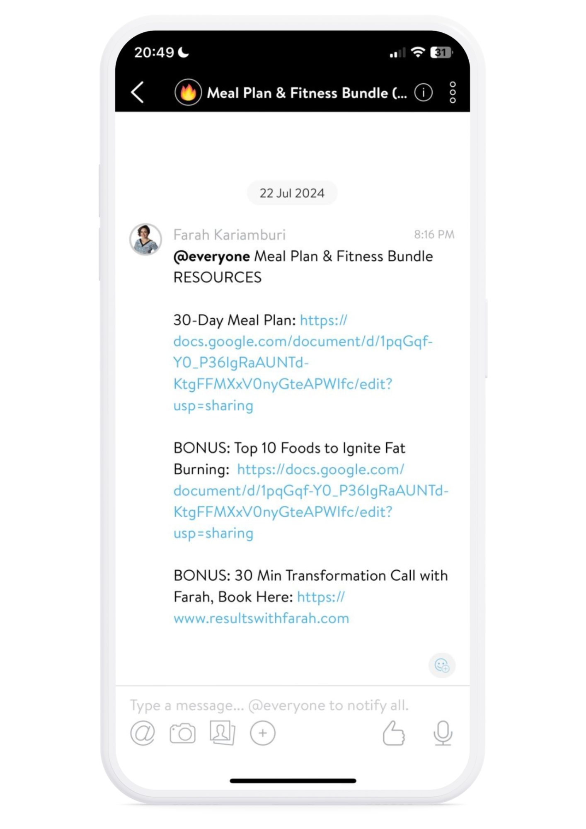Tap the @everyone mention in message
Screen dimensions: 586x829
(211, 257)
